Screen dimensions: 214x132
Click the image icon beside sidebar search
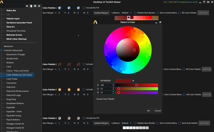click(35, 6)
